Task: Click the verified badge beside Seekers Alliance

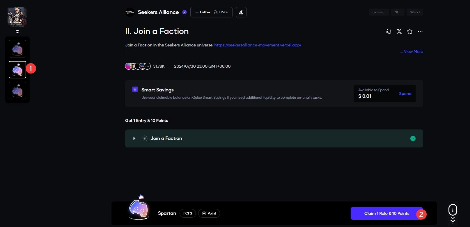Action: [x=185, y=12]
